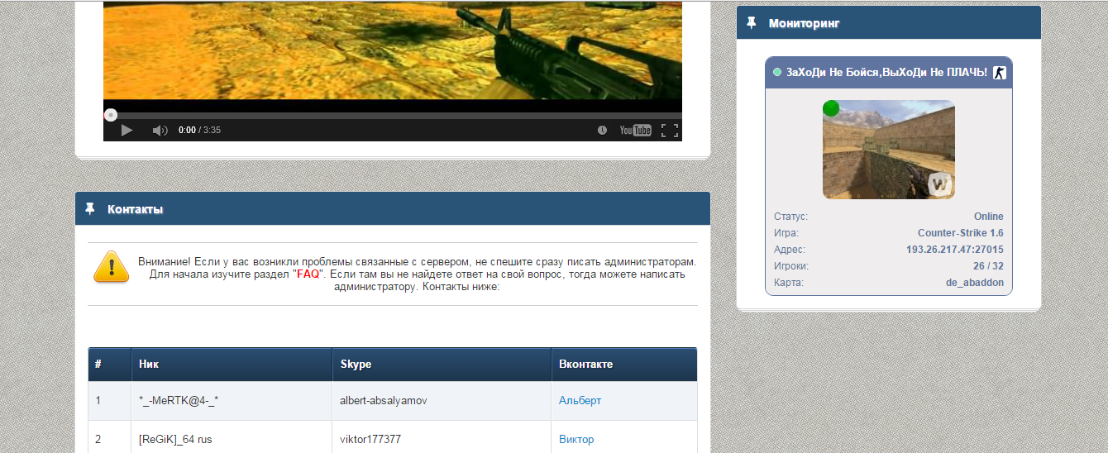This screenshot has height=453, width=1108.
Task: Play the video
Action: point(127,130)
